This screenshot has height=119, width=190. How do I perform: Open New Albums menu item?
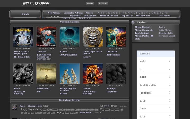point(54,13)
